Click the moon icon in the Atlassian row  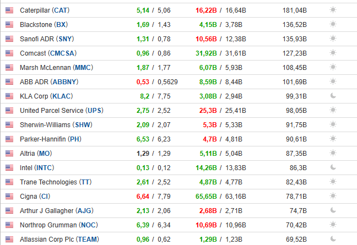(x=333, y=239)
